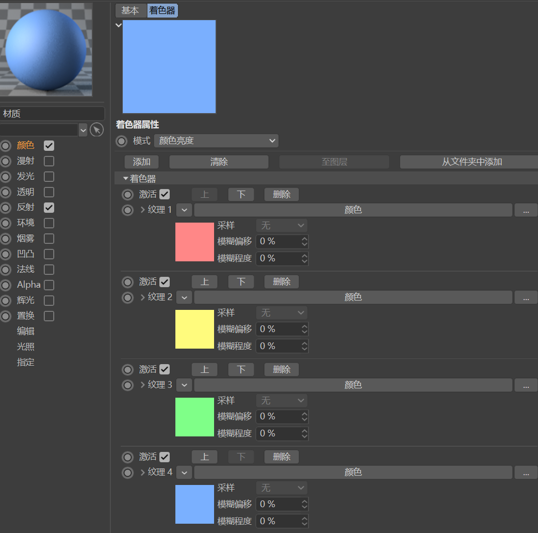538x533 pixels.
Task: Click the animation dot beside 纹理 3
Action: [x=127, y=385]
